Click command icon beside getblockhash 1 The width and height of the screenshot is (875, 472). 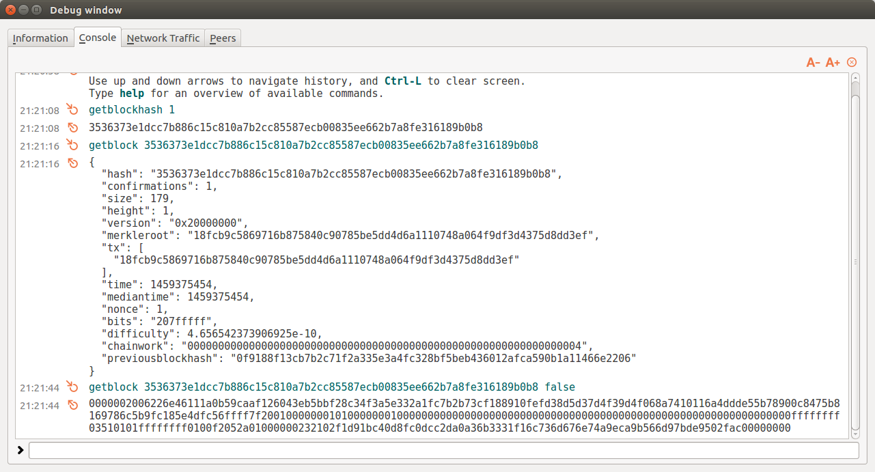73,109
